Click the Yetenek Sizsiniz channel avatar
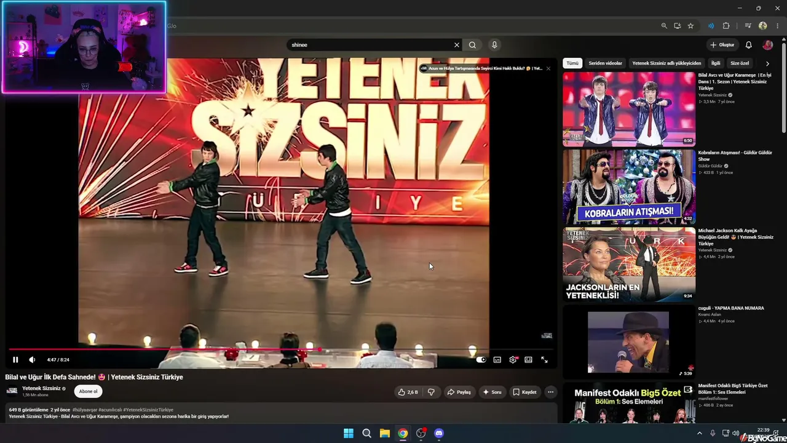 click(x=12, y=391)
